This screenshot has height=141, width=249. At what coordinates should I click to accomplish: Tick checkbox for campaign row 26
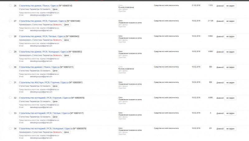10,6
